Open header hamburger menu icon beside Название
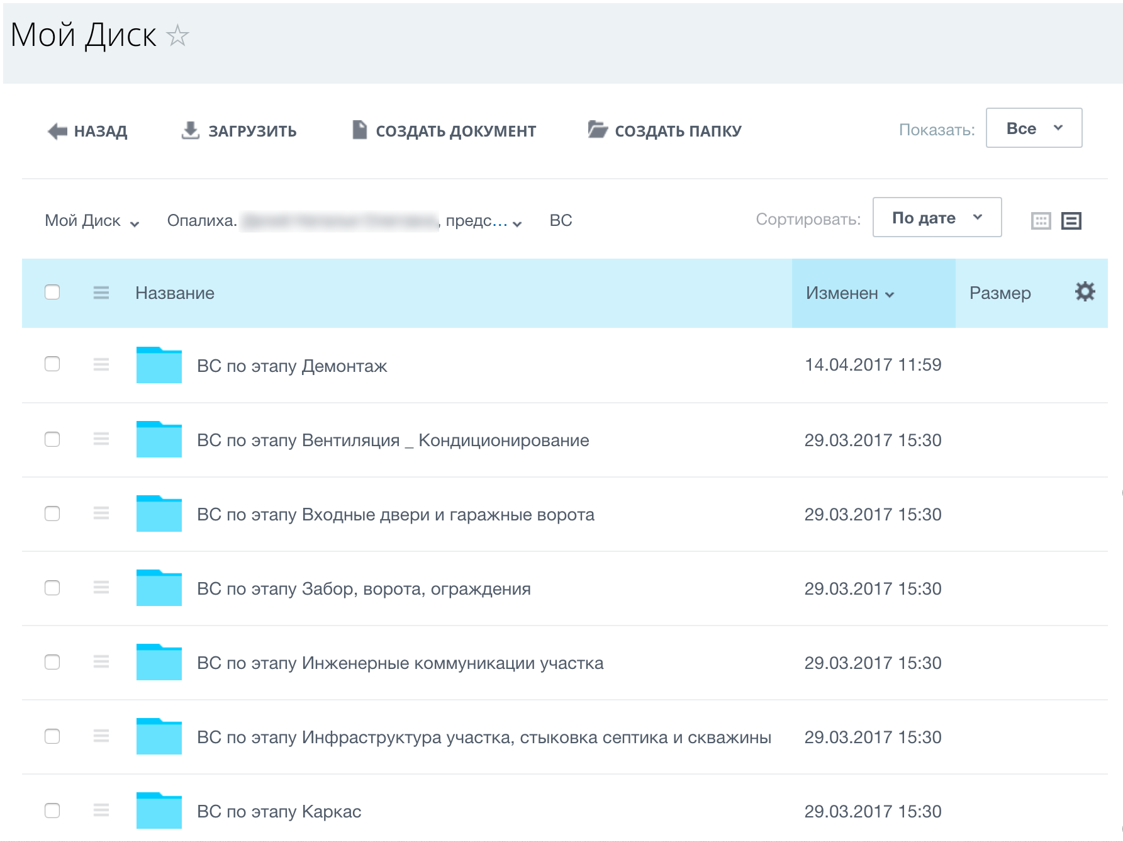 [x=101, y=293]
